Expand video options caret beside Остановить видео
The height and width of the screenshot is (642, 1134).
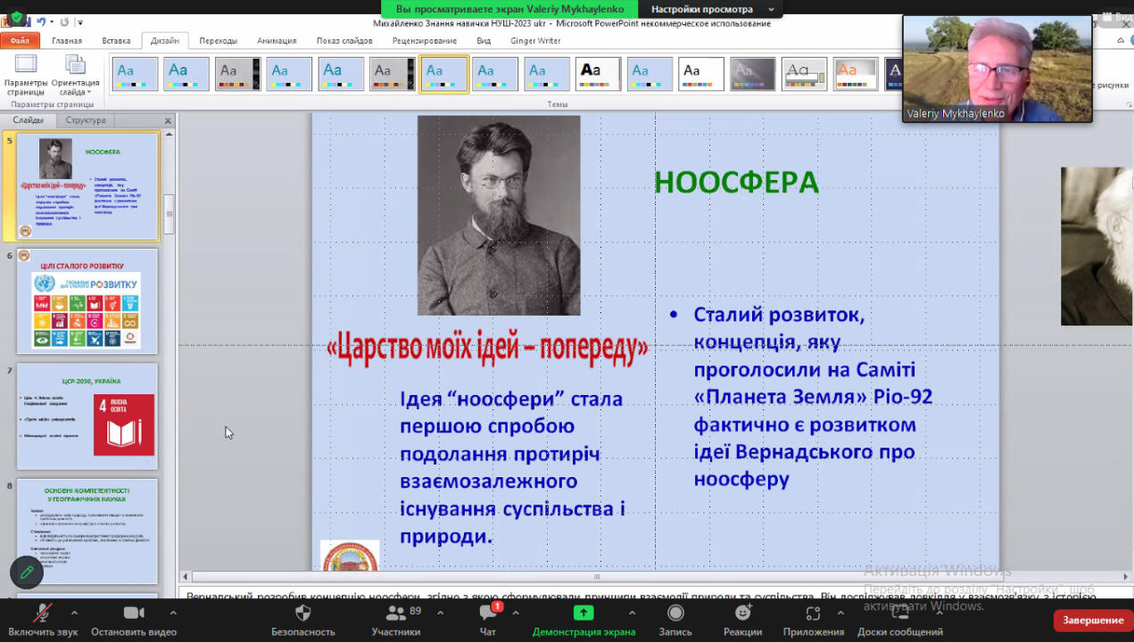173,613
